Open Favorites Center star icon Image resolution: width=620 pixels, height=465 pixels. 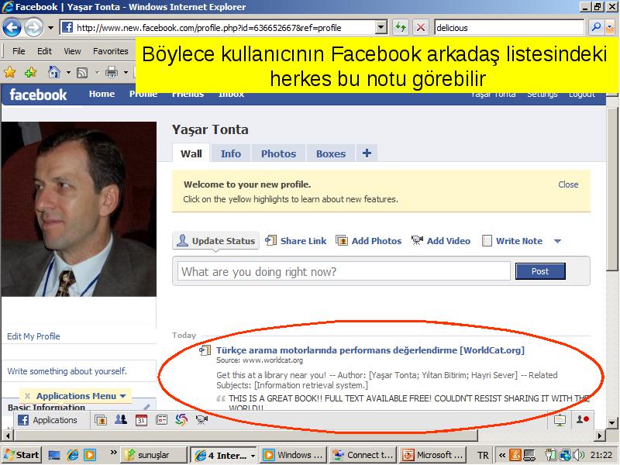[10, 72]
